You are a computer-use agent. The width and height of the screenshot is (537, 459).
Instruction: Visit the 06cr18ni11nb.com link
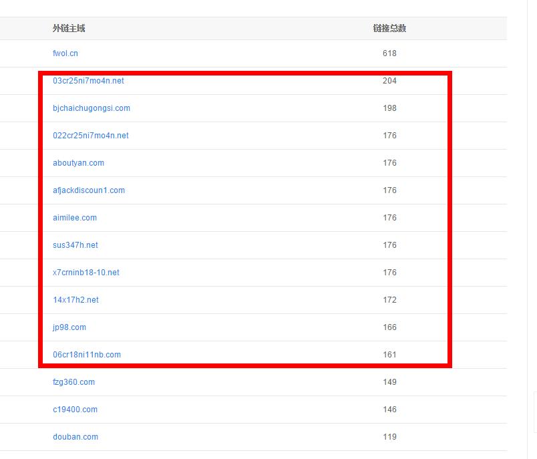(87, 355)
